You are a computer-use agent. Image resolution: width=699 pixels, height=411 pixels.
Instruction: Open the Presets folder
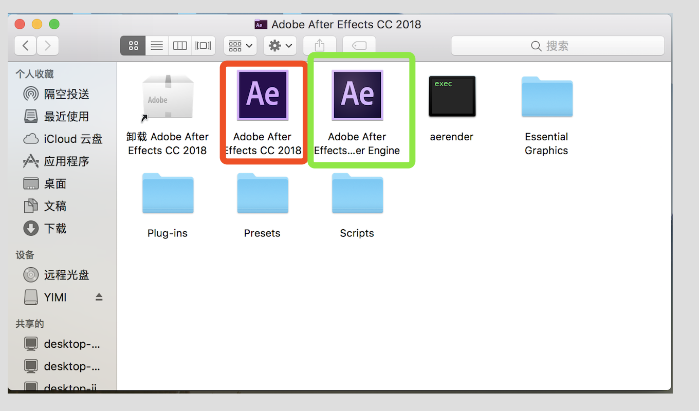(x=262, y=193)
